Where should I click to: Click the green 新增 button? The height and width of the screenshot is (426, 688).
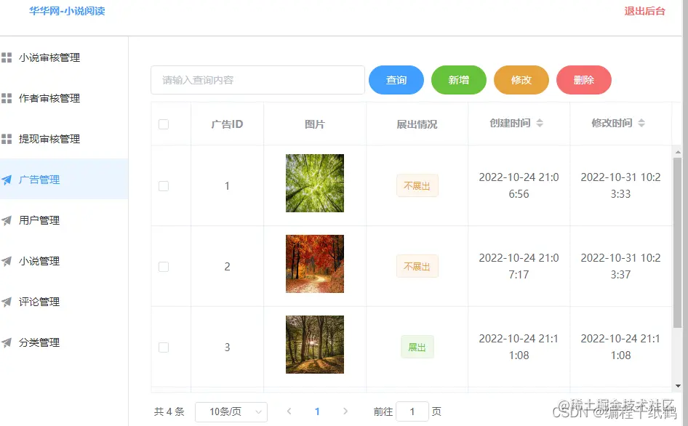(x=459, y=80)
